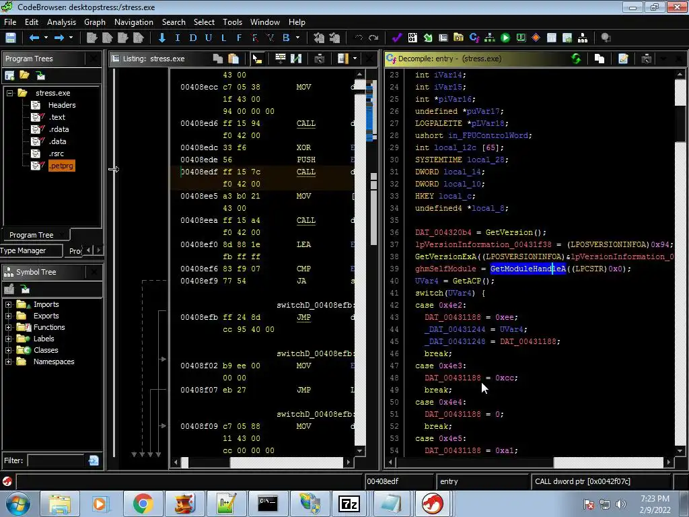Open the Listing field editor icon
The image size is (689, 517).
[x=280, y=59]
